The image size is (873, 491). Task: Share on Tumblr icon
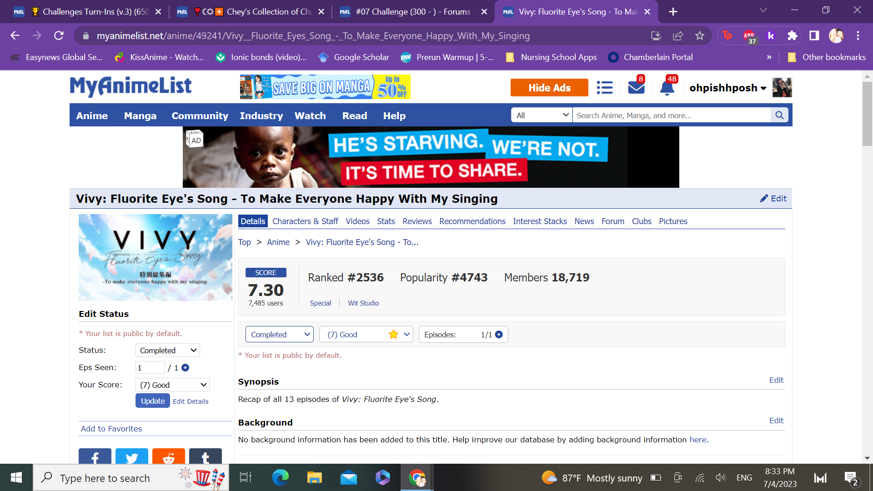pos(206,456)
